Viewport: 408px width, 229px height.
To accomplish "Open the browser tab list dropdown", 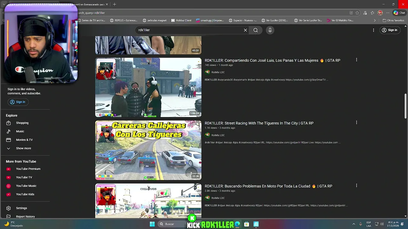I will (x=4, y=4).
